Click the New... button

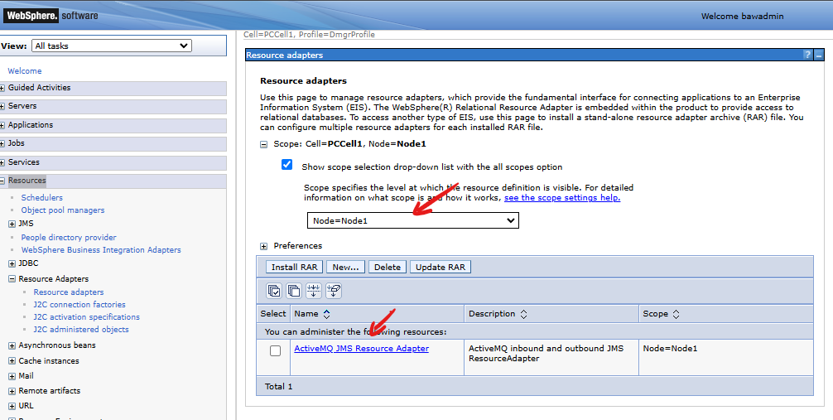(346, 267)
